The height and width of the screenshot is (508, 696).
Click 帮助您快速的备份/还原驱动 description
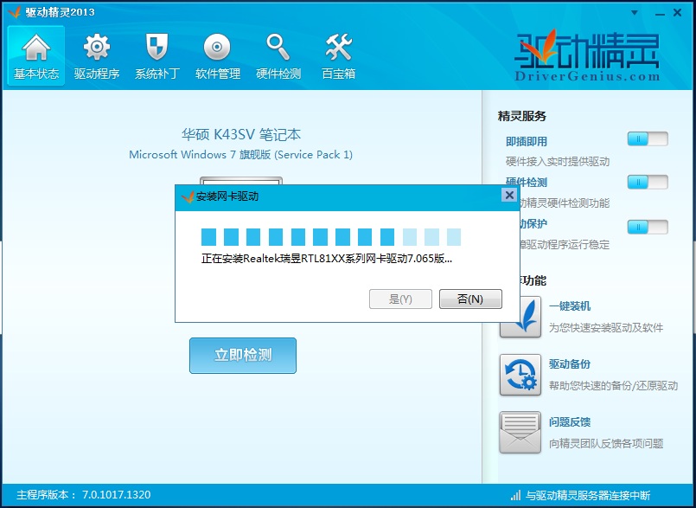point(614,385)
